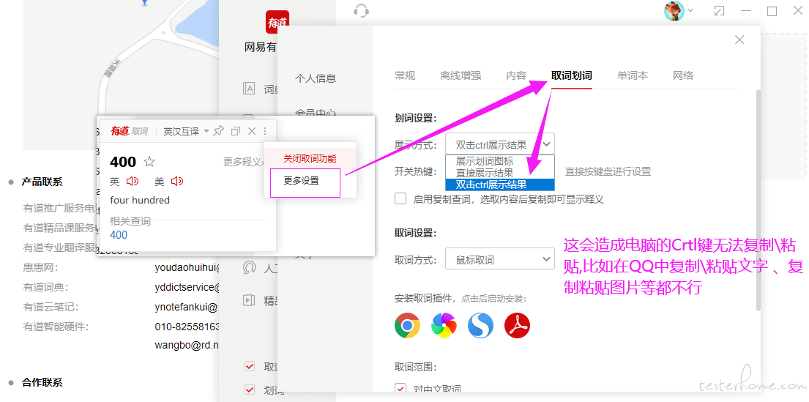Viewport: 809px width, 402px height.
Task: Select the 取词划词 tab
Action: pyautogui.click(x=571, y=75)
